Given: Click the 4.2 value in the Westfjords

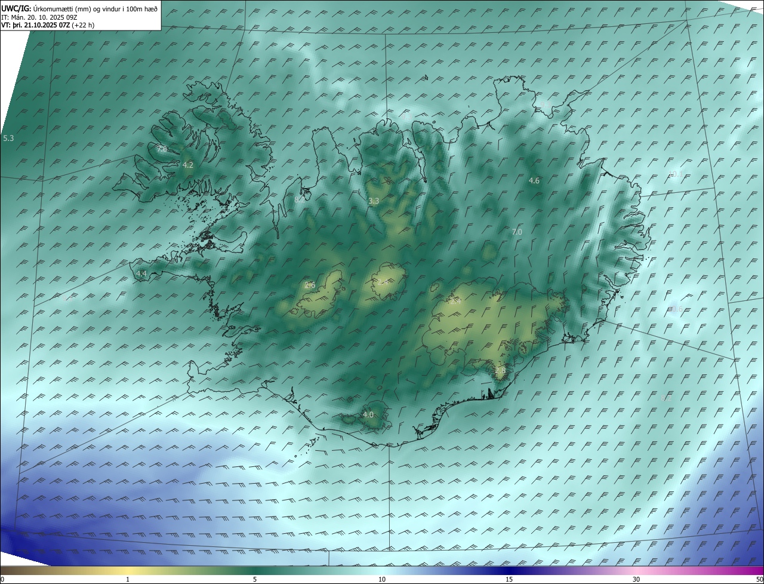Looking at the screenshot, I should (x=188, y=165).
